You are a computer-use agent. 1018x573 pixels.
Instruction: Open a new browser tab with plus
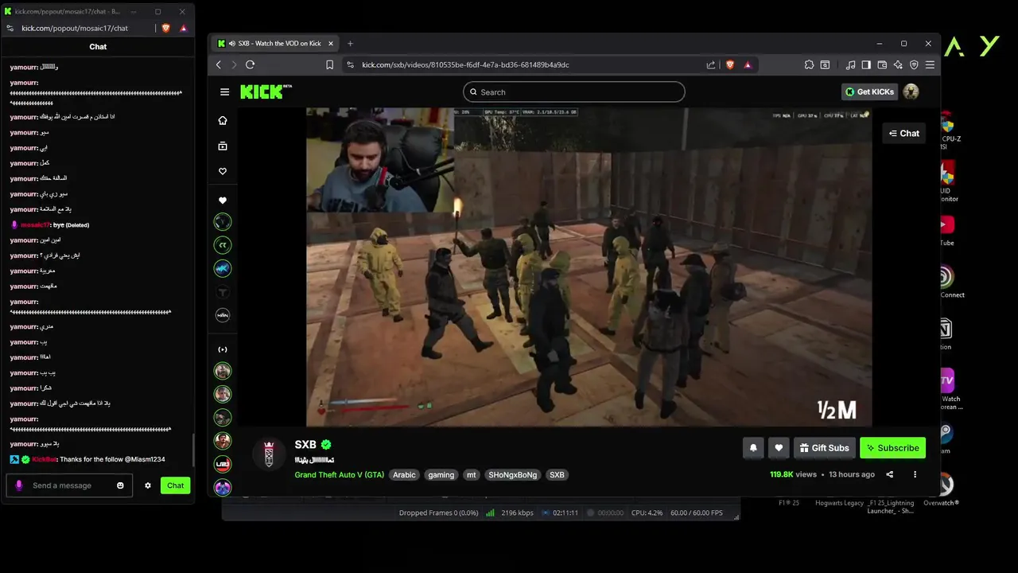(350, 43)
